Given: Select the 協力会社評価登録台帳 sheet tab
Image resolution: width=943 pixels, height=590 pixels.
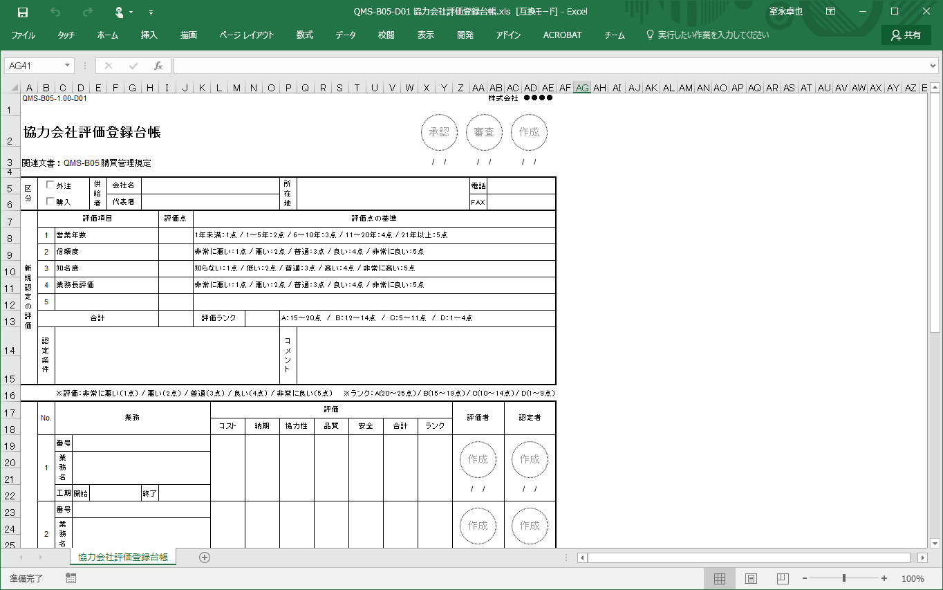Looking at the screenshot, I should coord(123,557).
